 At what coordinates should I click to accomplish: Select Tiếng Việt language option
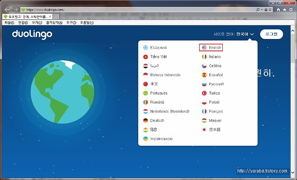158,57
